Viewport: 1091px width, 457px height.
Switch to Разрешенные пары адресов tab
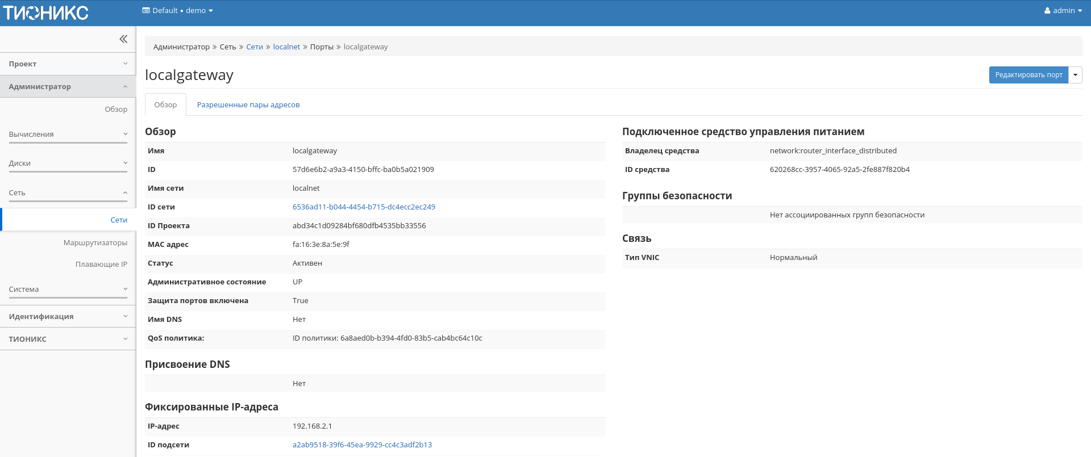(248, 105)
